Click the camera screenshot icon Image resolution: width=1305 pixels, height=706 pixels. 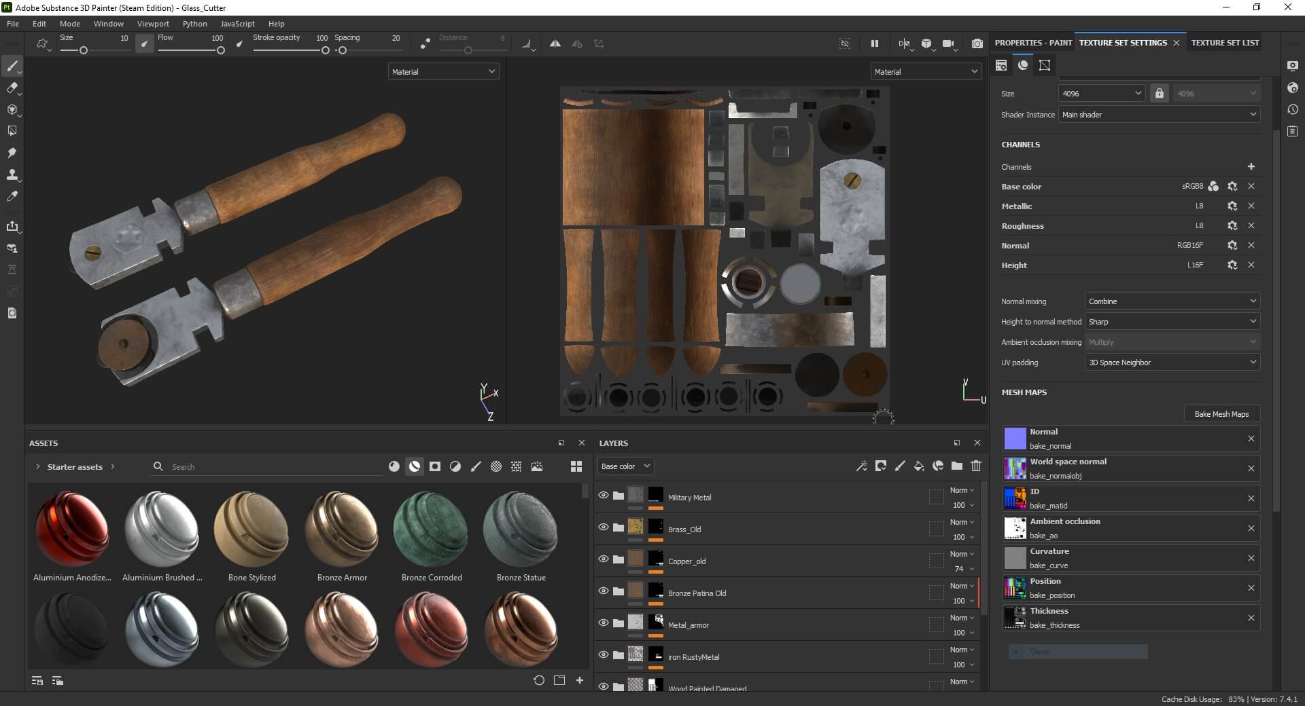pos(977,43)
